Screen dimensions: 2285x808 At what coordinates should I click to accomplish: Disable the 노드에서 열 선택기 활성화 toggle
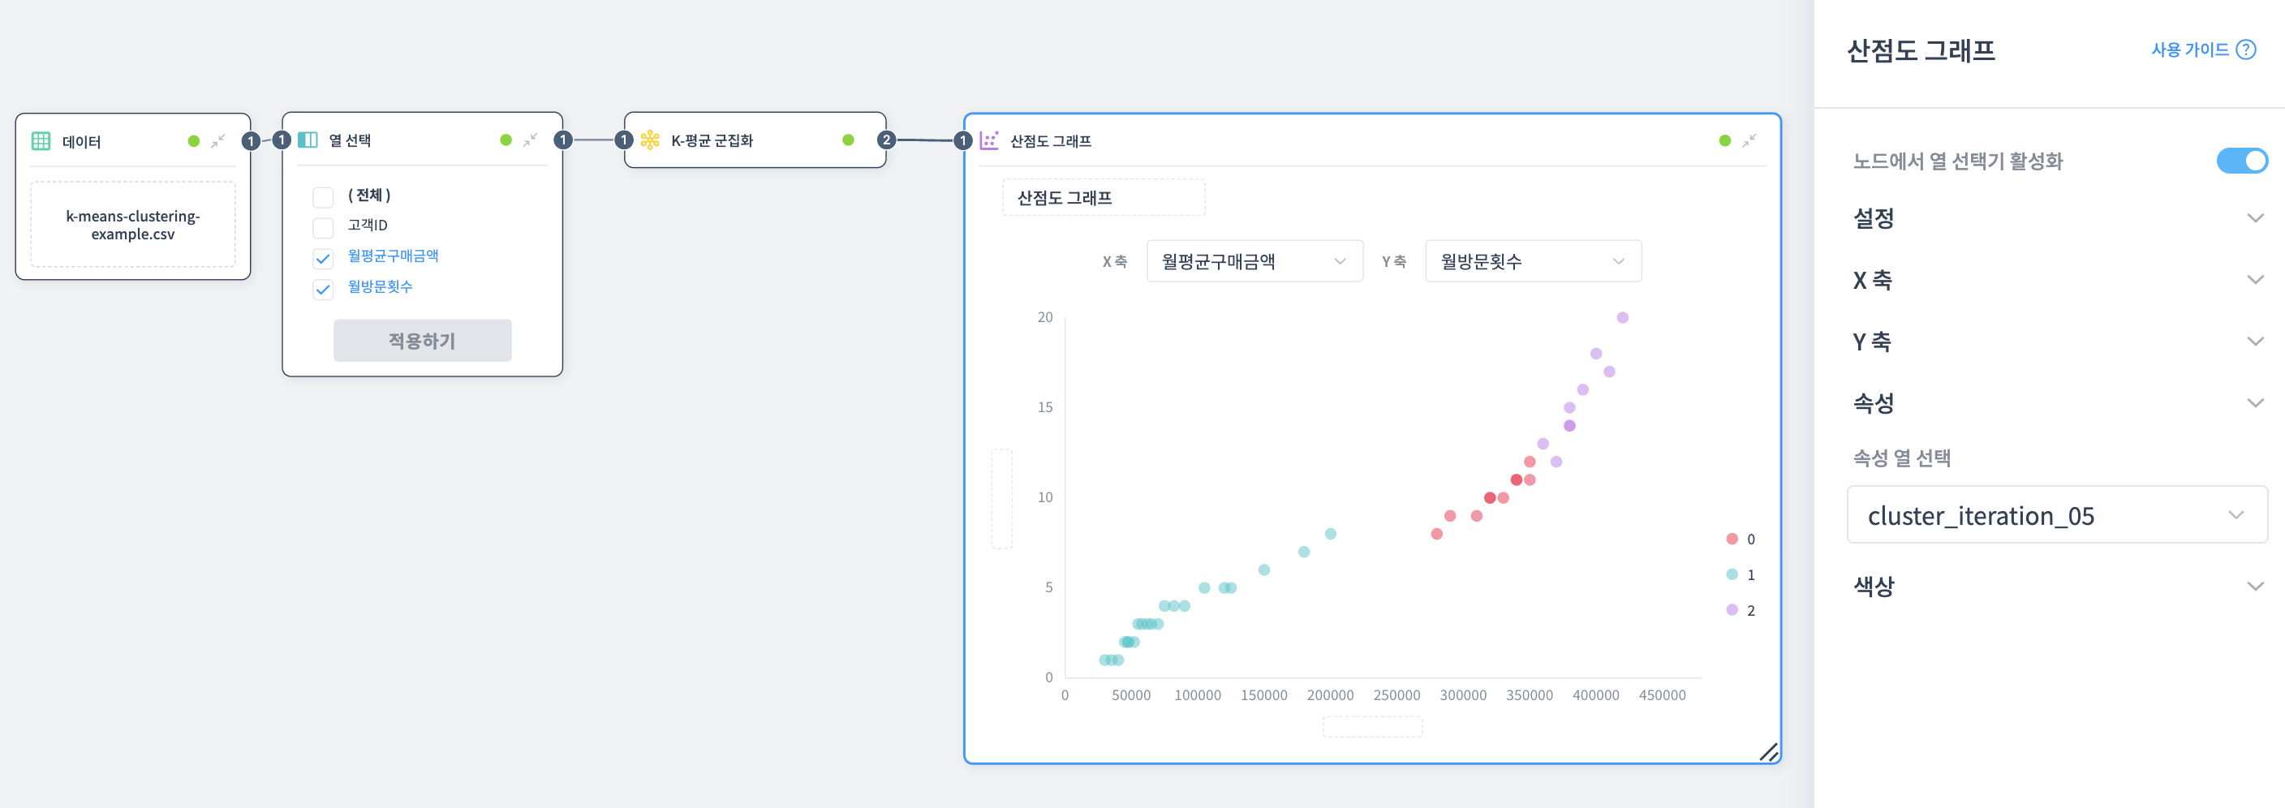[2243, 161]
